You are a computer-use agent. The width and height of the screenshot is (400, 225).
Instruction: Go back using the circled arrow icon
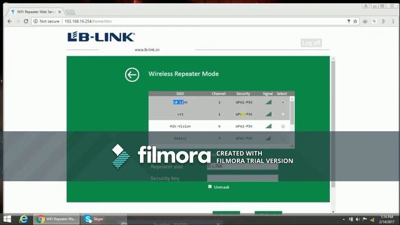(x=132, y=75)
